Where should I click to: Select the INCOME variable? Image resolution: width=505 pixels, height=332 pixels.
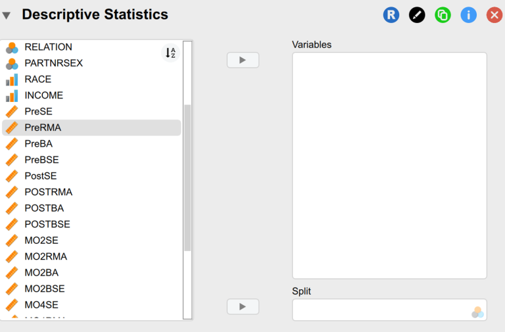tap(43, 95)
